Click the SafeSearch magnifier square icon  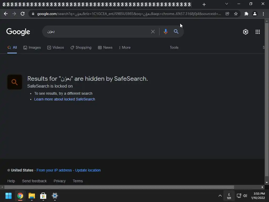point(15,82)
